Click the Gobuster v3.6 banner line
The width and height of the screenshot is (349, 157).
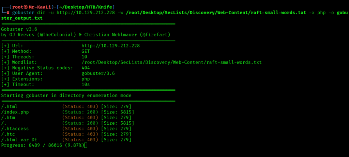[20, 29]
